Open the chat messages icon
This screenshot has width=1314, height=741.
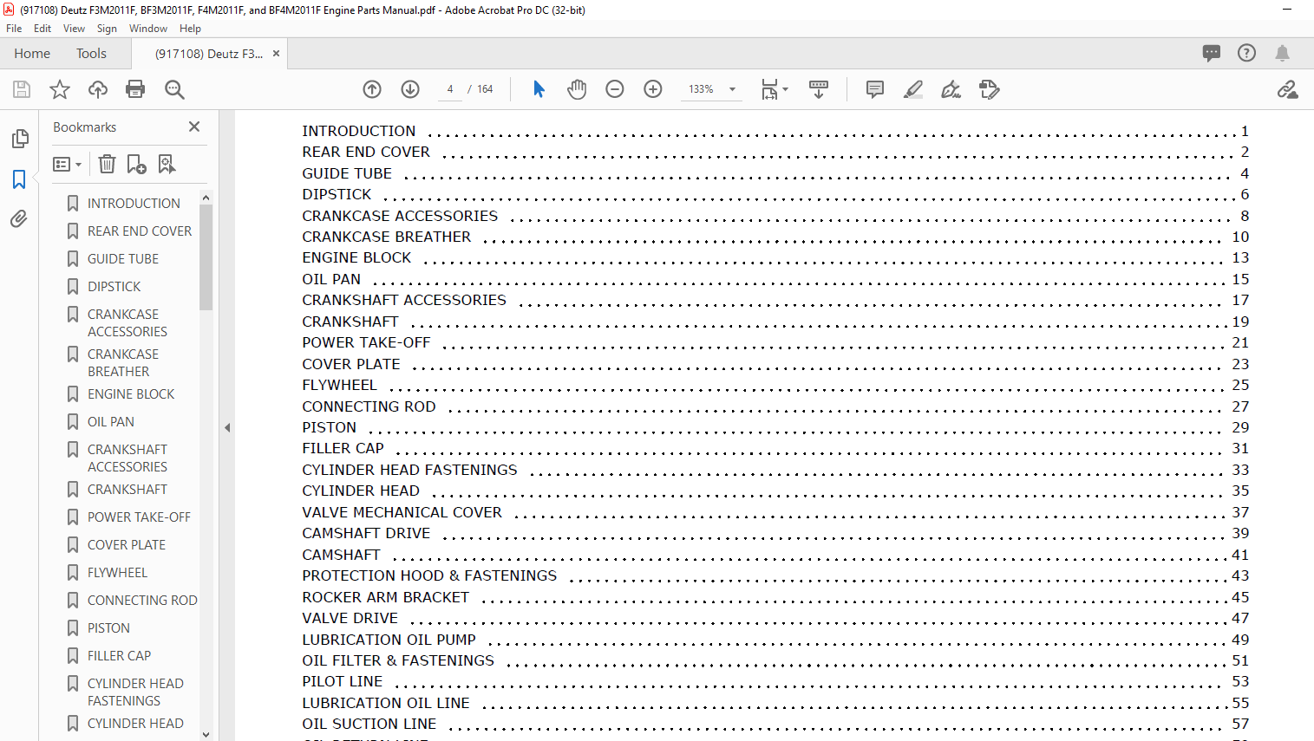pos(1212,53)
